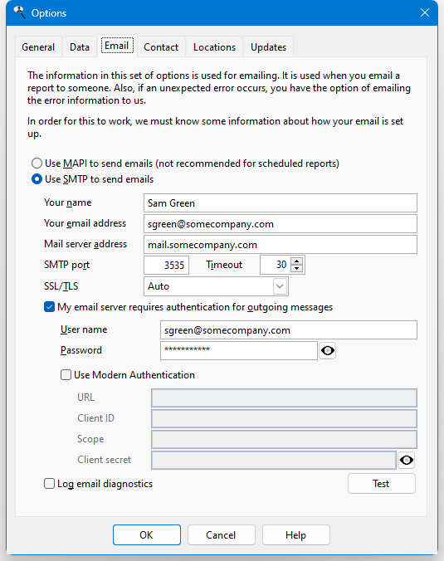Confirm settings with OK button

(x=147, y=535)
